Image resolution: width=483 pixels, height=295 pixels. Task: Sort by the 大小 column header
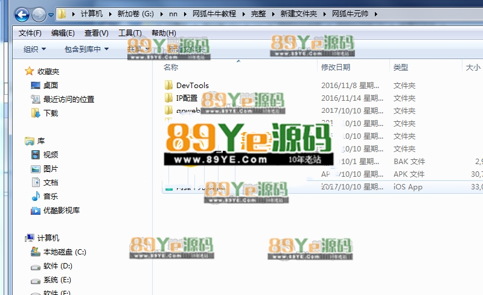point(473,67)
